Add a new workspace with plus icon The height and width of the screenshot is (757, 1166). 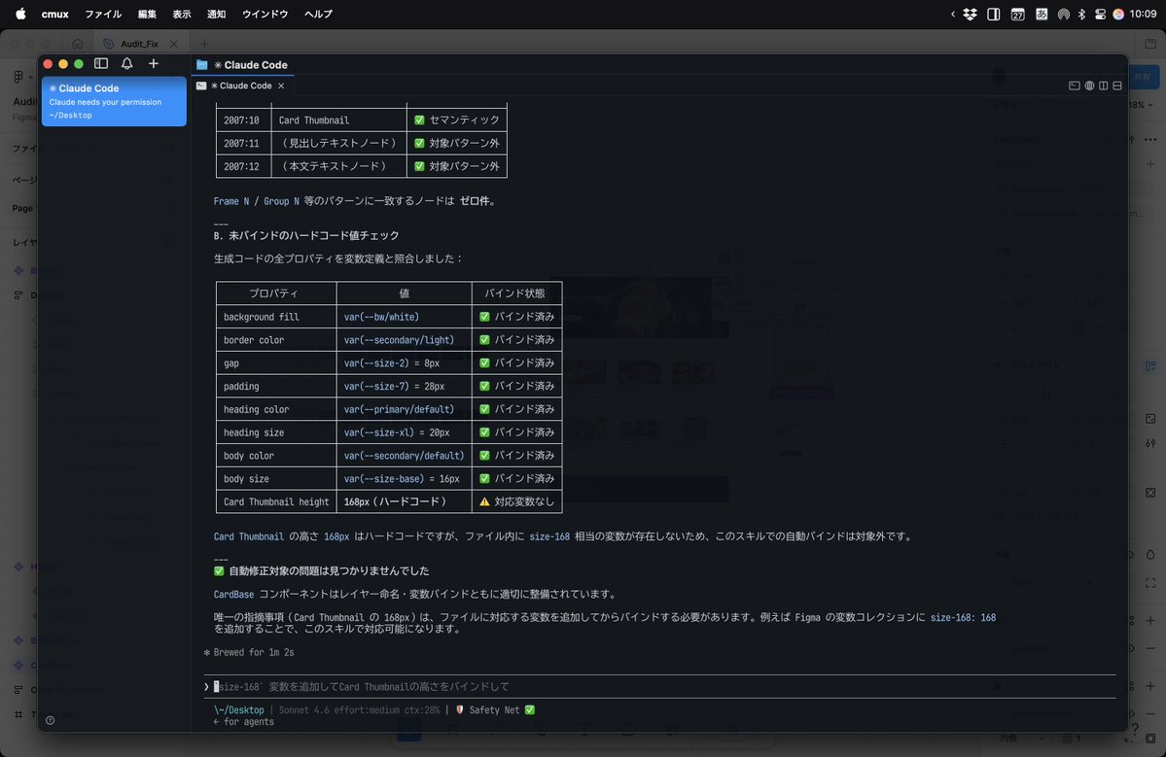(x=154, y=64)
